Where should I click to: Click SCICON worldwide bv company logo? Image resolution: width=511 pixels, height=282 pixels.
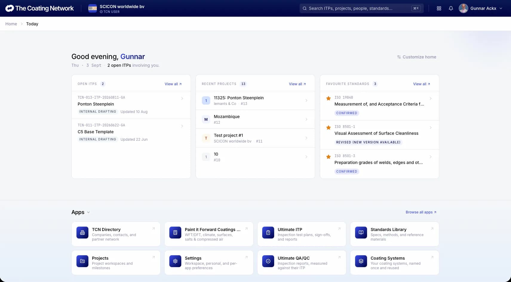[x=93, y=8]
